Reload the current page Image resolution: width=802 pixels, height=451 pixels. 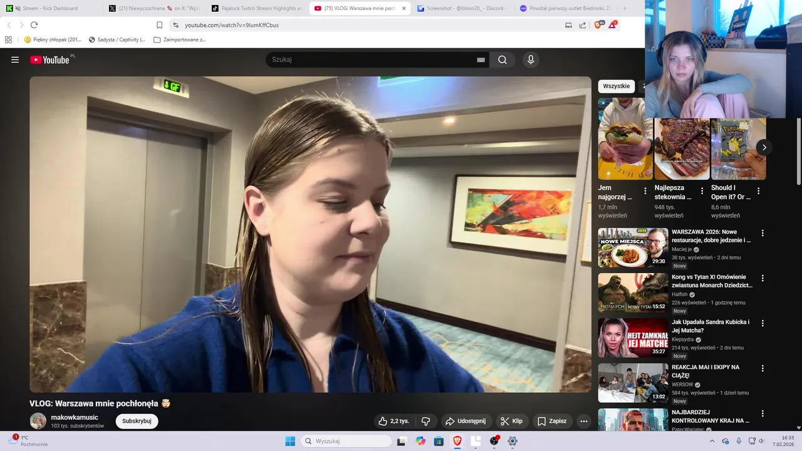click(x=34, y=25)
